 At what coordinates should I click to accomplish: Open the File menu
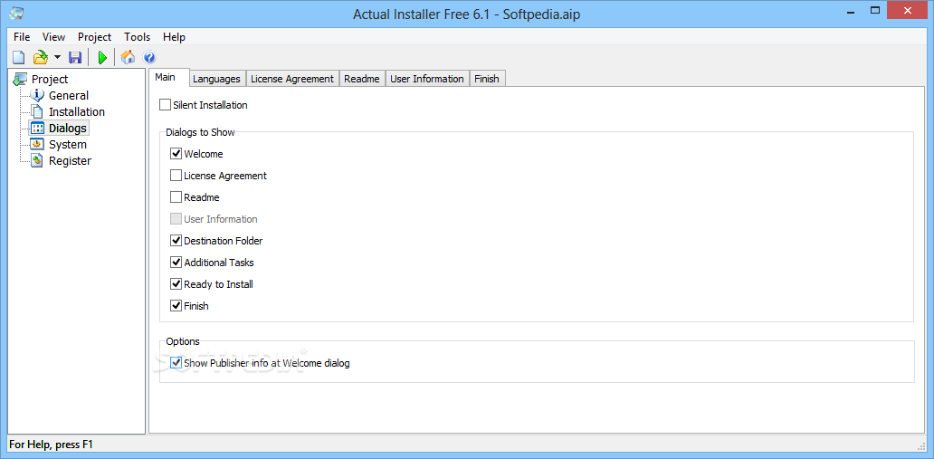coord(22,37)
